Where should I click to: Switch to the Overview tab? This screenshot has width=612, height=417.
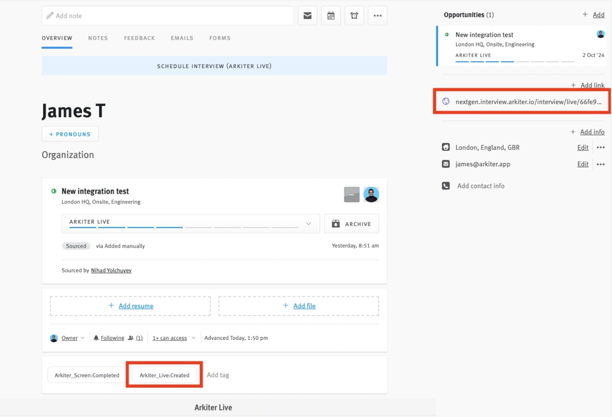[x=57, y=38]
